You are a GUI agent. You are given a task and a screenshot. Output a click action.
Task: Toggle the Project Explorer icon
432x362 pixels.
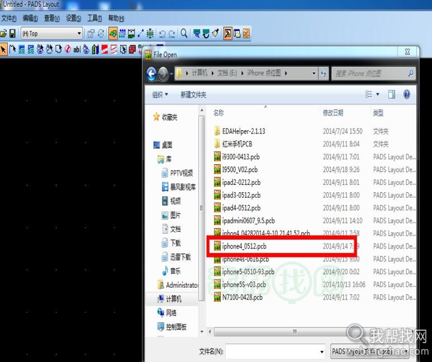click(x=237, y=34)
